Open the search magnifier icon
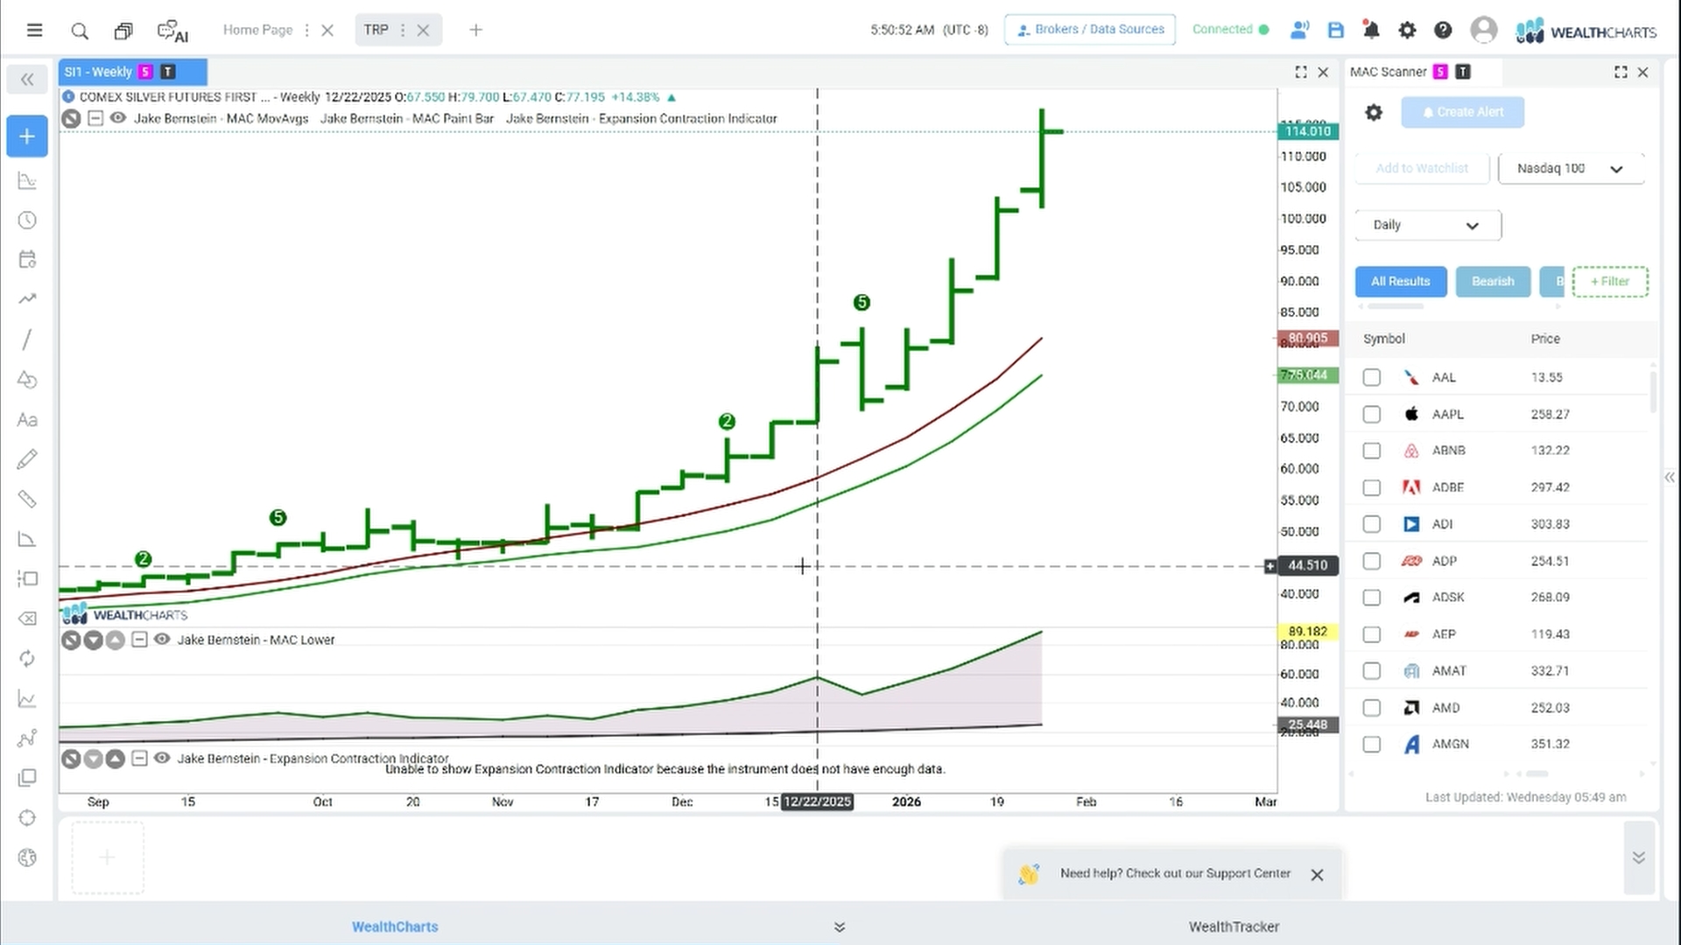Viewport: 1681px width, 945px height. click(80, 31)
